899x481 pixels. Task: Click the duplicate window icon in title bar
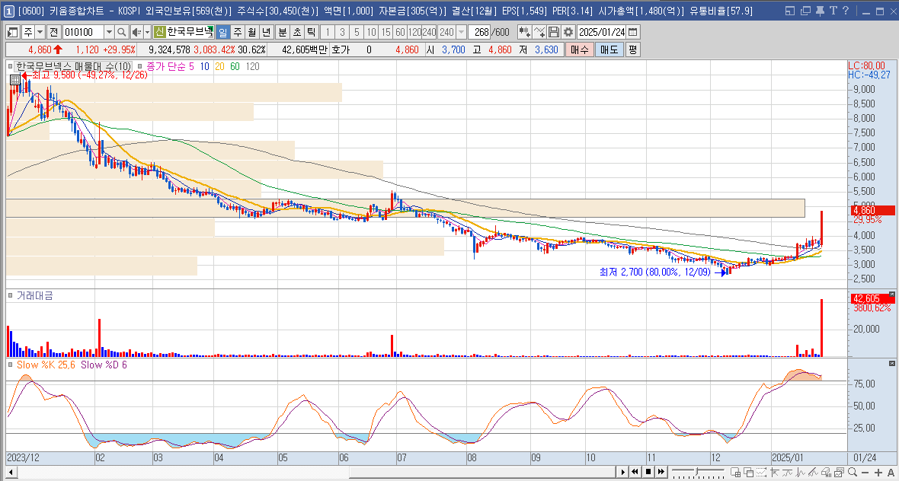coord(805,11)
